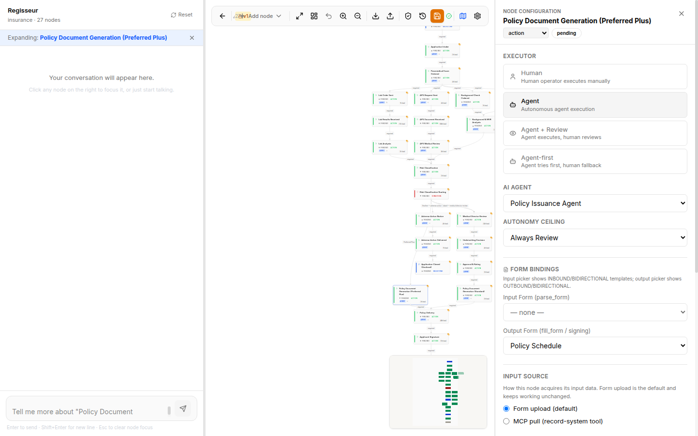Select the Adverse Action Notice node
Image resolution: width=698 pixels, height=436 pixels.
tap(433, 219)
